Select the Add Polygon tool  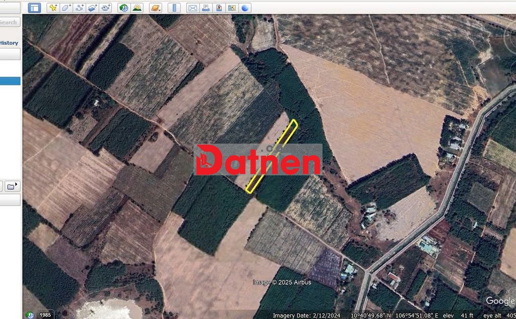tap(66, 8)
